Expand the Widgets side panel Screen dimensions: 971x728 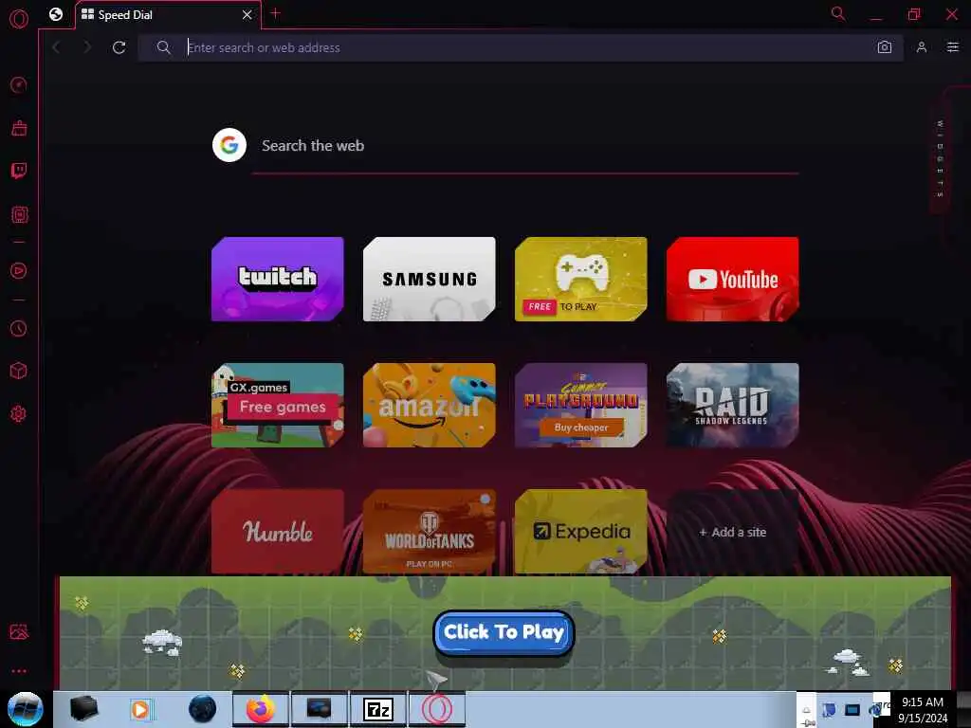(x=941, y=159)
